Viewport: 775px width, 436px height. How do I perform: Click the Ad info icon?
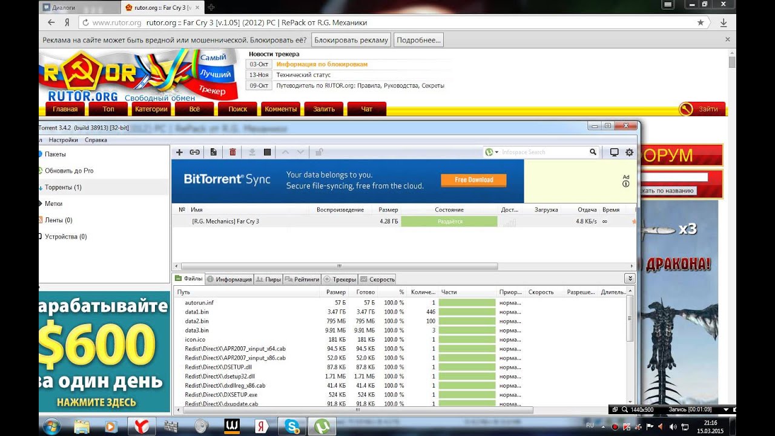click(626, 183)
